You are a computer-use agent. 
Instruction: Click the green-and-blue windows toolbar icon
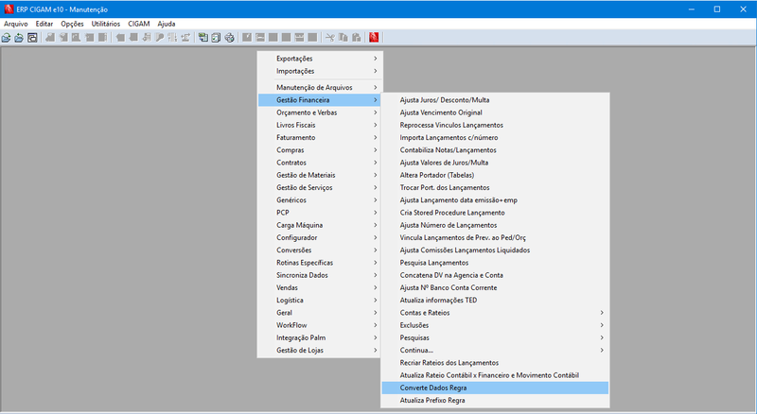coord(203,37)
